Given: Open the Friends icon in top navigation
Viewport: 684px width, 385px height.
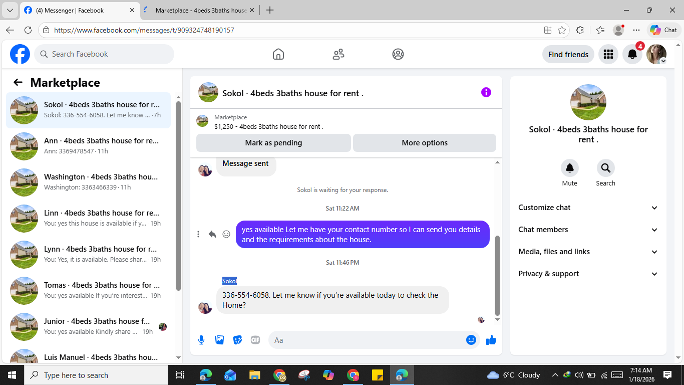Looking at the screenshot, I should (x=338, y=54).
